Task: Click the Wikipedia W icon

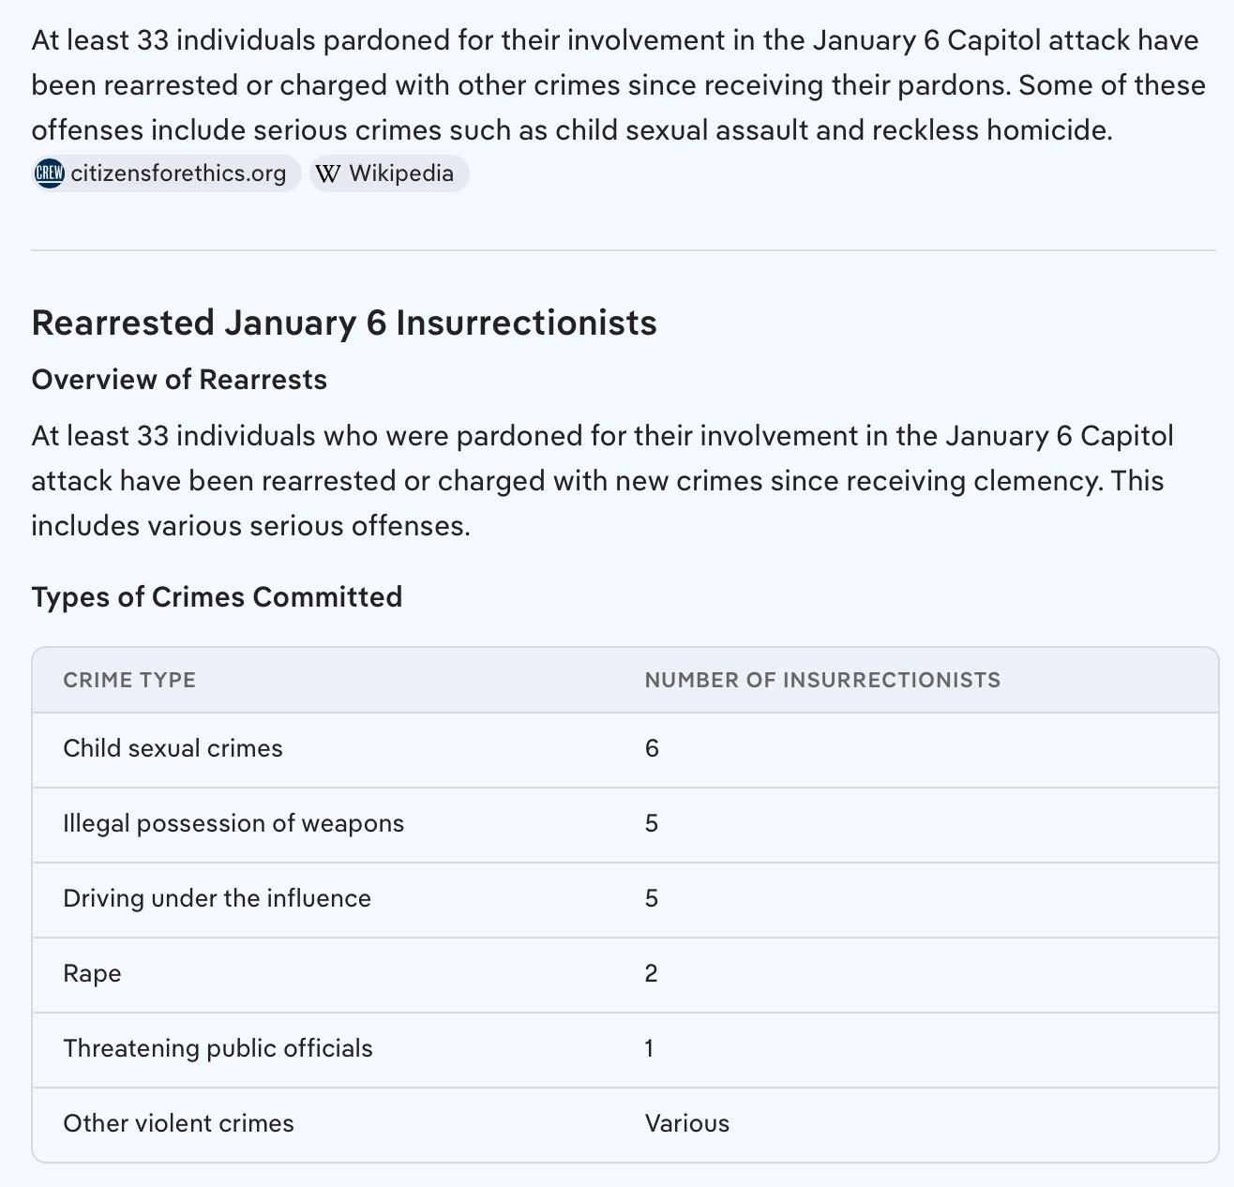Action: 328,173
